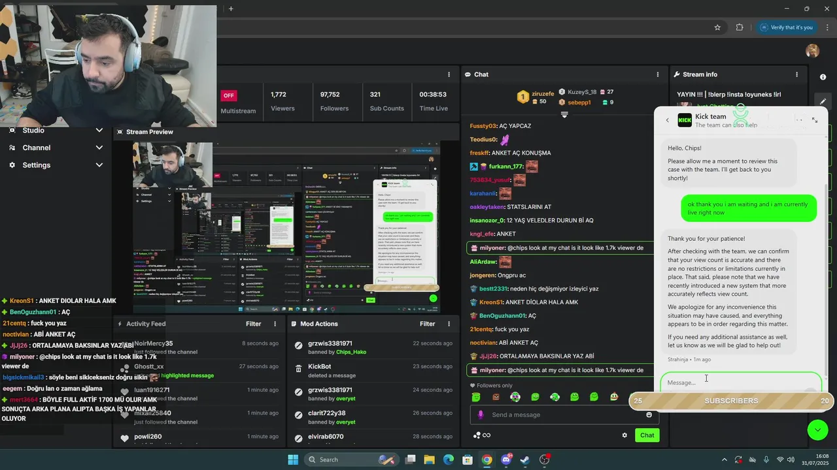Expand the Channel sidebar section
The width and height of the screenshot is (837, 470).
click(99, 148)
